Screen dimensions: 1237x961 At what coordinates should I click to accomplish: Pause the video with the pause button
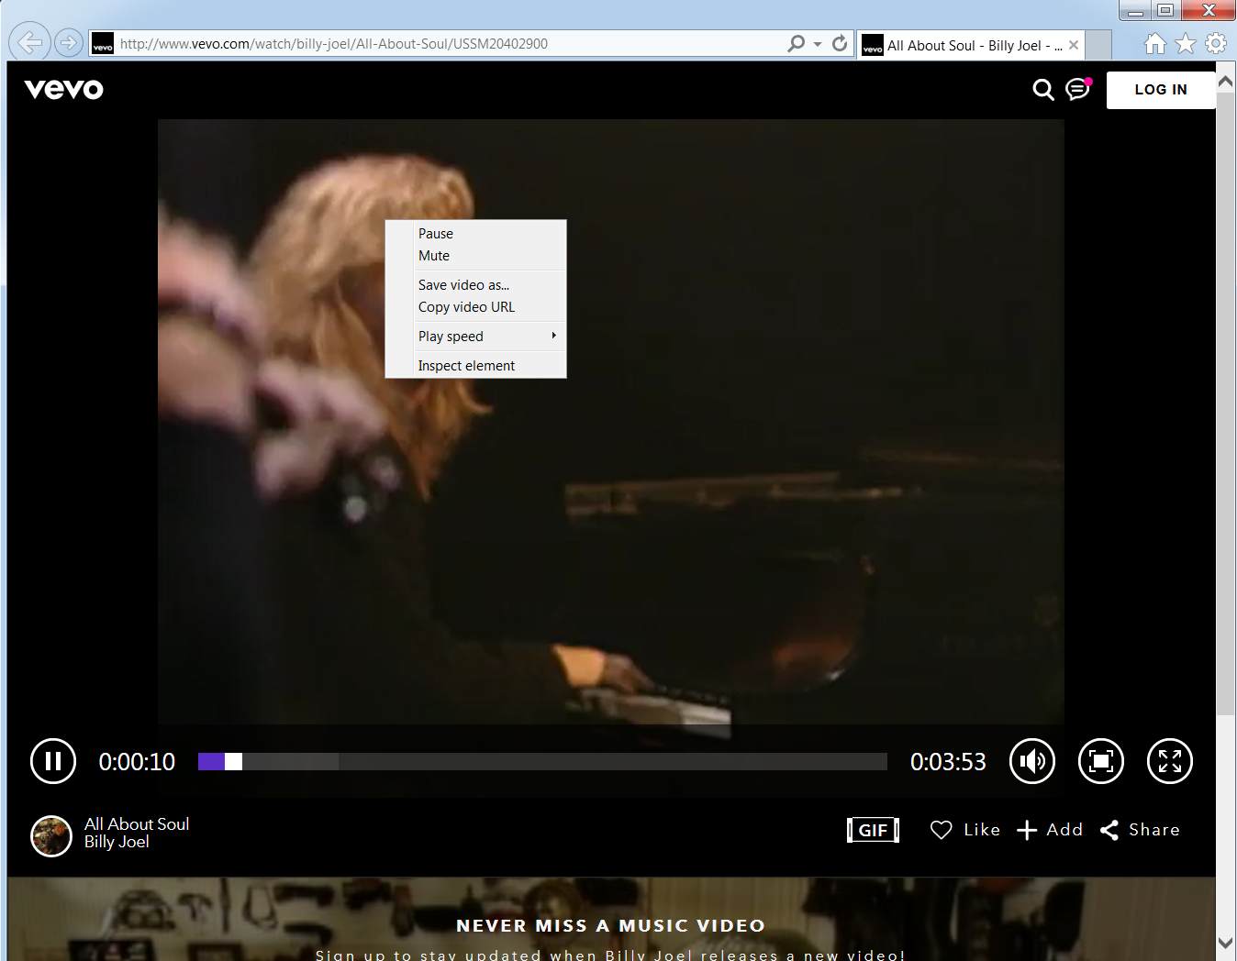click(x=53, y=761)
